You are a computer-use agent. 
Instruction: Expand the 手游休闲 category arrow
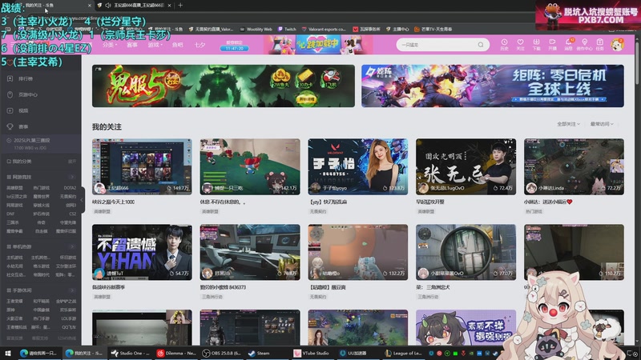coord(72,290)
